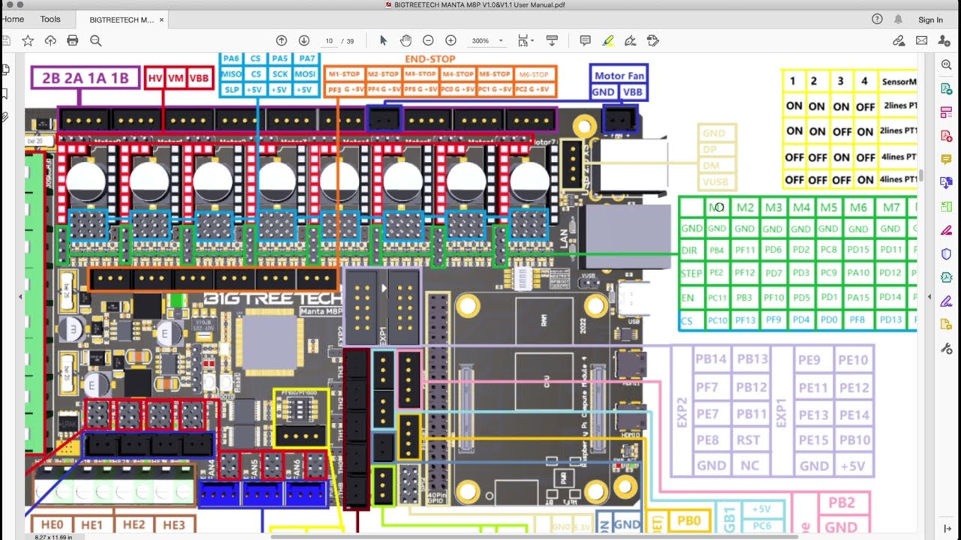
Task: Go to the next page arrow
Action: pos(304,40)
